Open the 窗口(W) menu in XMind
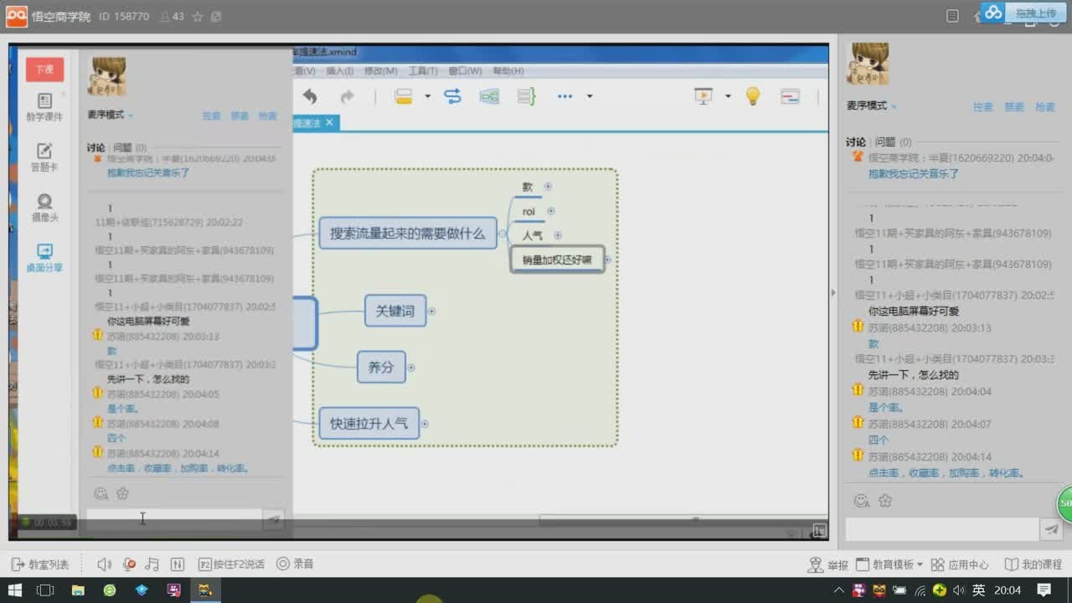 coord(465,71)
